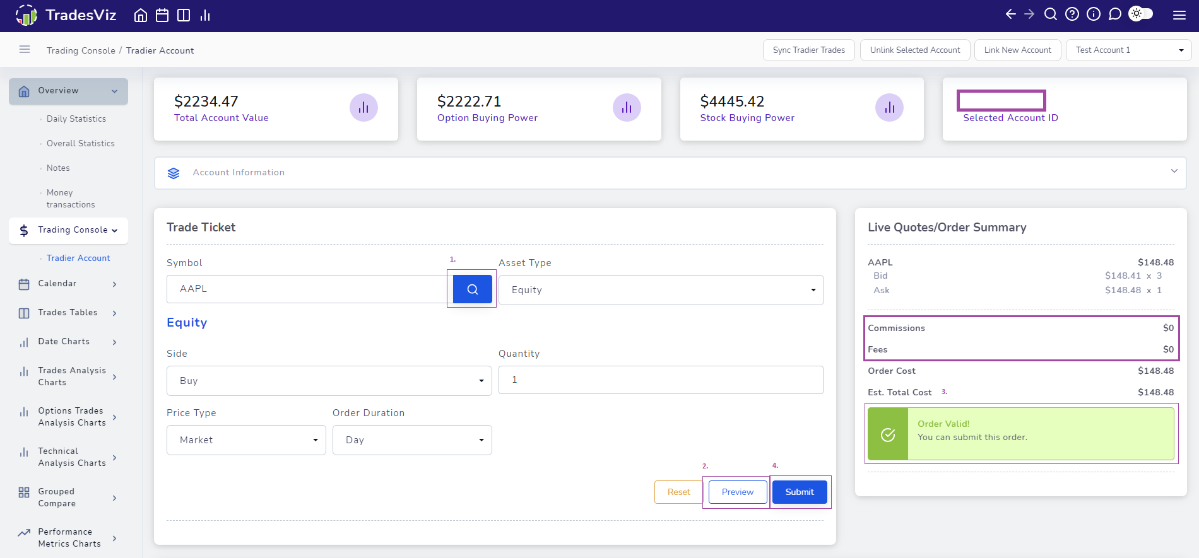This screenshot has height=558, width=1199.
Task: Open the Asset Type Equity dropdown
Action: (661, 290)
